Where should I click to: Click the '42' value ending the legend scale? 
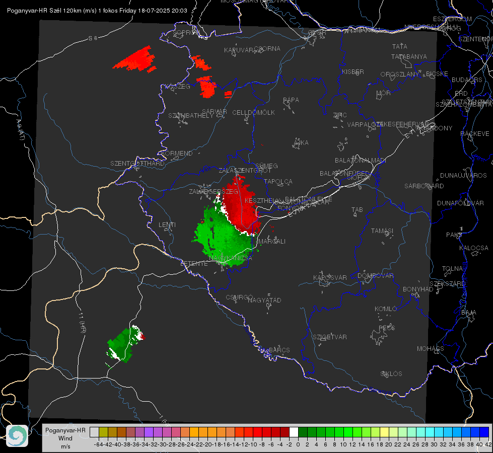pyautogui.click(x=488, y=444)
